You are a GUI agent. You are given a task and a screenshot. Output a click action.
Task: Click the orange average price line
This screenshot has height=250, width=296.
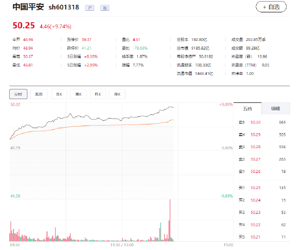pyautogui.click(x=91, y=126)
